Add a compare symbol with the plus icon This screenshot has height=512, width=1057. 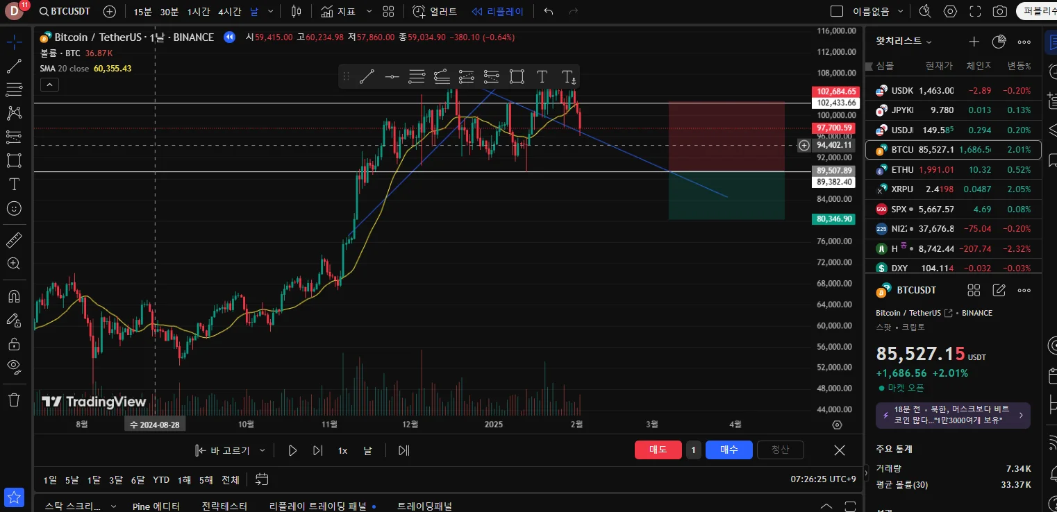point(110,12)
